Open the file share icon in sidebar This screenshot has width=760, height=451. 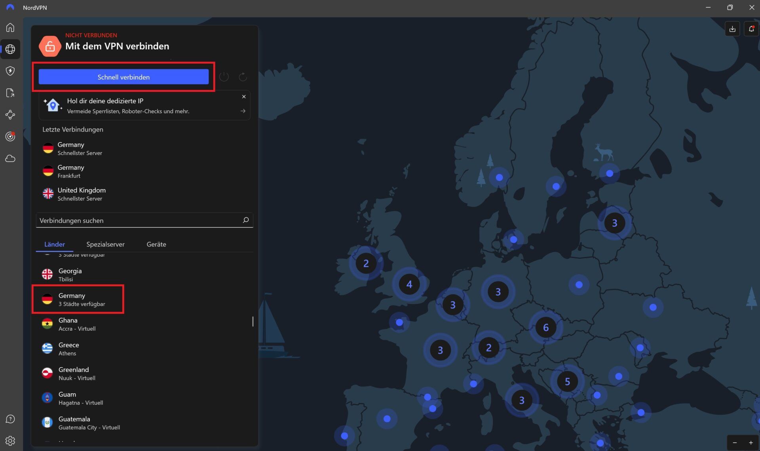tap(10, 93)
